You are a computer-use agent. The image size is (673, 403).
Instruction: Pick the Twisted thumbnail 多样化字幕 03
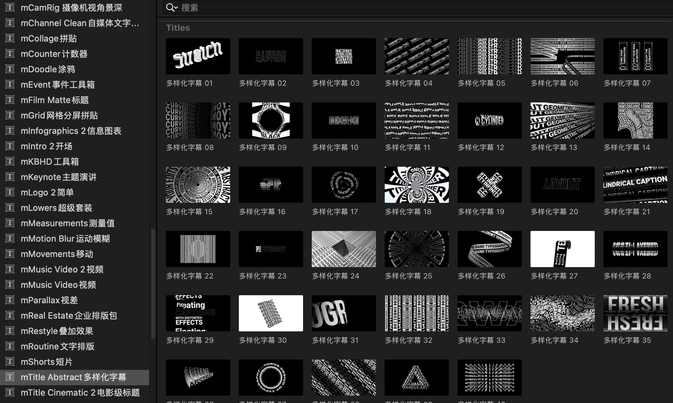[x=344, y=56]
